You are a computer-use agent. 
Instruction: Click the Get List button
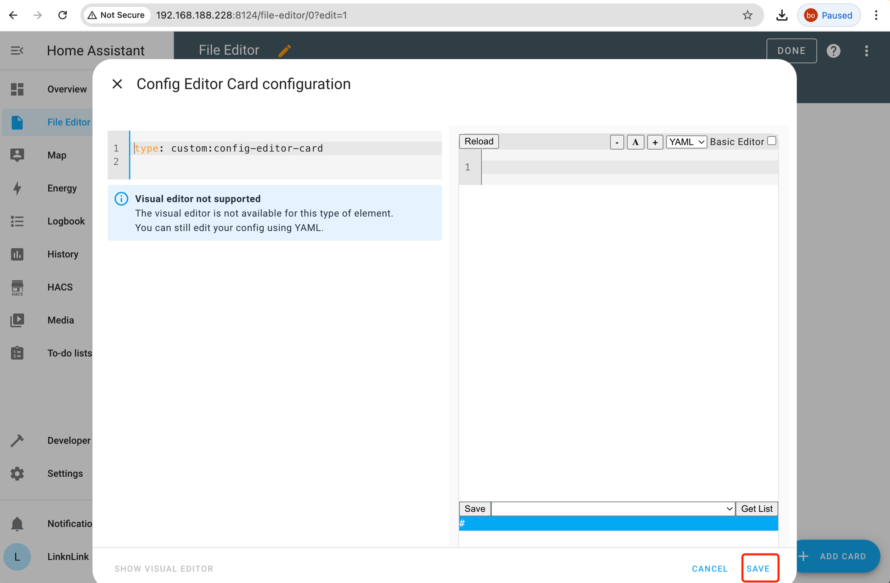pos(756,509)
